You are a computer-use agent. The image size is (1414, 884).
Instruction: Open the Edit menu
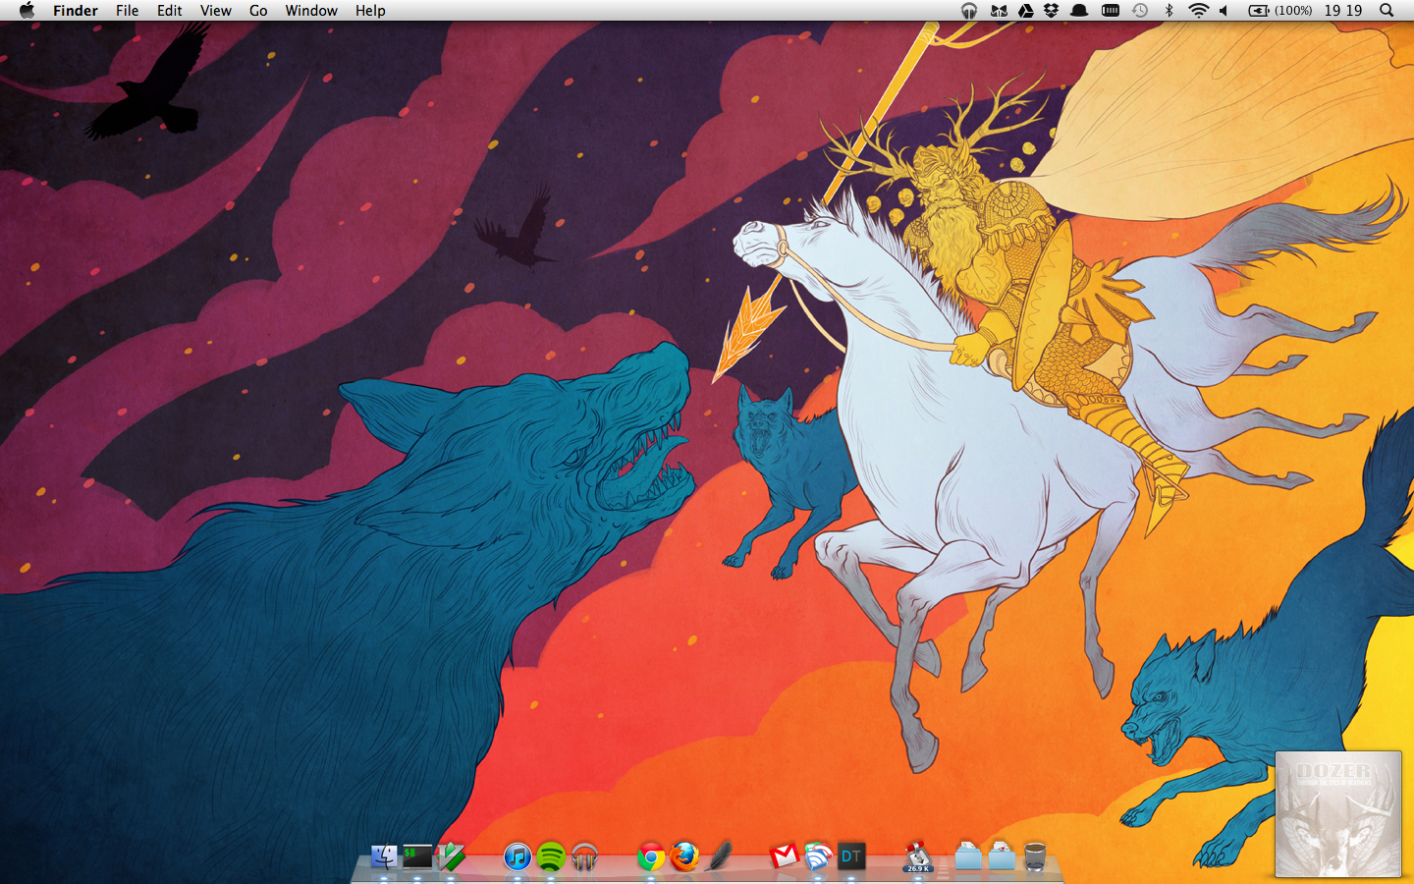point(170,11)
